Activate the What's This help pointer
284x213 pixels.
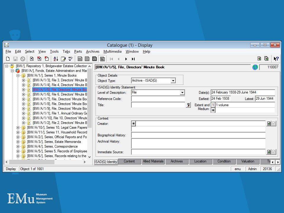[x=276, y=59]
